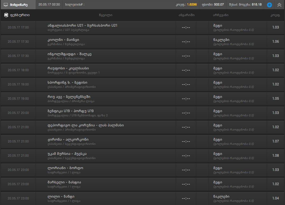285x205 pixels.
Task: Click score placeholder in მარსელი - ბასტია row
Action: coord(186,184)
